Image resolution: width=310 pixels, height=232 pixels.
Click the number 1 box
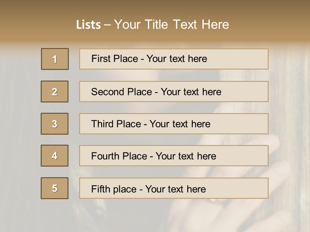[x=55, y=59]
